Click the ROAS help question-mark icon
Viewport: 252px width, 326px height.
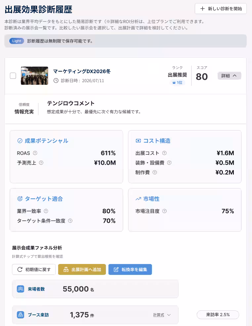(x=35, y=153)
